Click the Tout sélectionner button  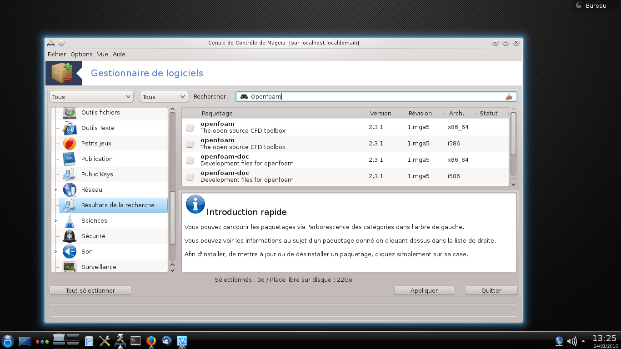click(90, 290)
